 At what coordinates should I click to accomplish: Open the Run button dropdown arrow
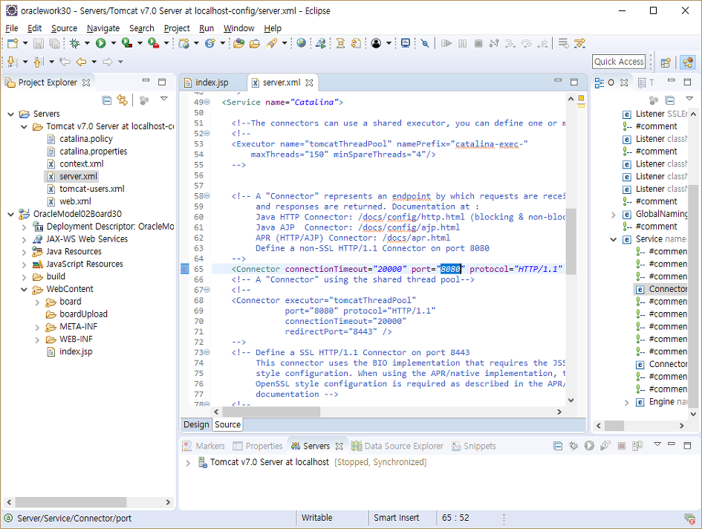pyautogui.click(x=113, y=43)
